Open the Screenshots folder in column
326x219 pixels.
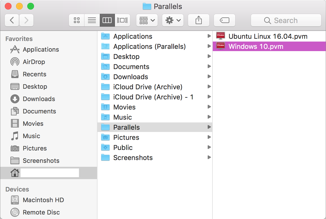tap(133, 158)
